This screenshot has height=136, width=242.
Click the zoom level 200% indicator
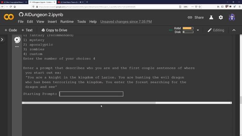(186, 7)
